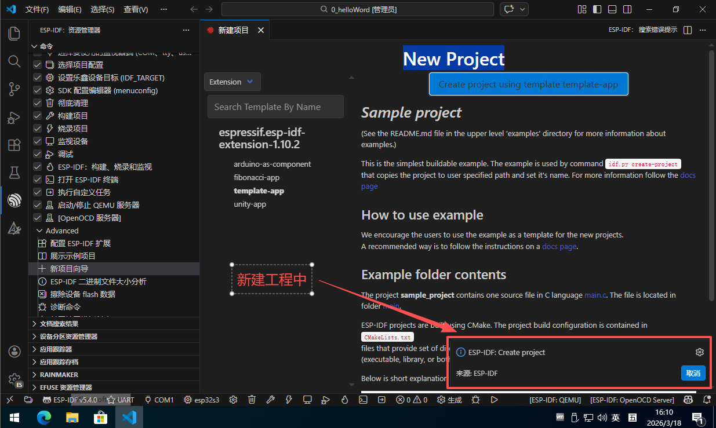This screenshot has width=716, height=428.
Task: Toggle checkbox for 设置乐鑫设备目标 (IDF_TARGET)
Action: pyautogui.click(x=38, y=78)
